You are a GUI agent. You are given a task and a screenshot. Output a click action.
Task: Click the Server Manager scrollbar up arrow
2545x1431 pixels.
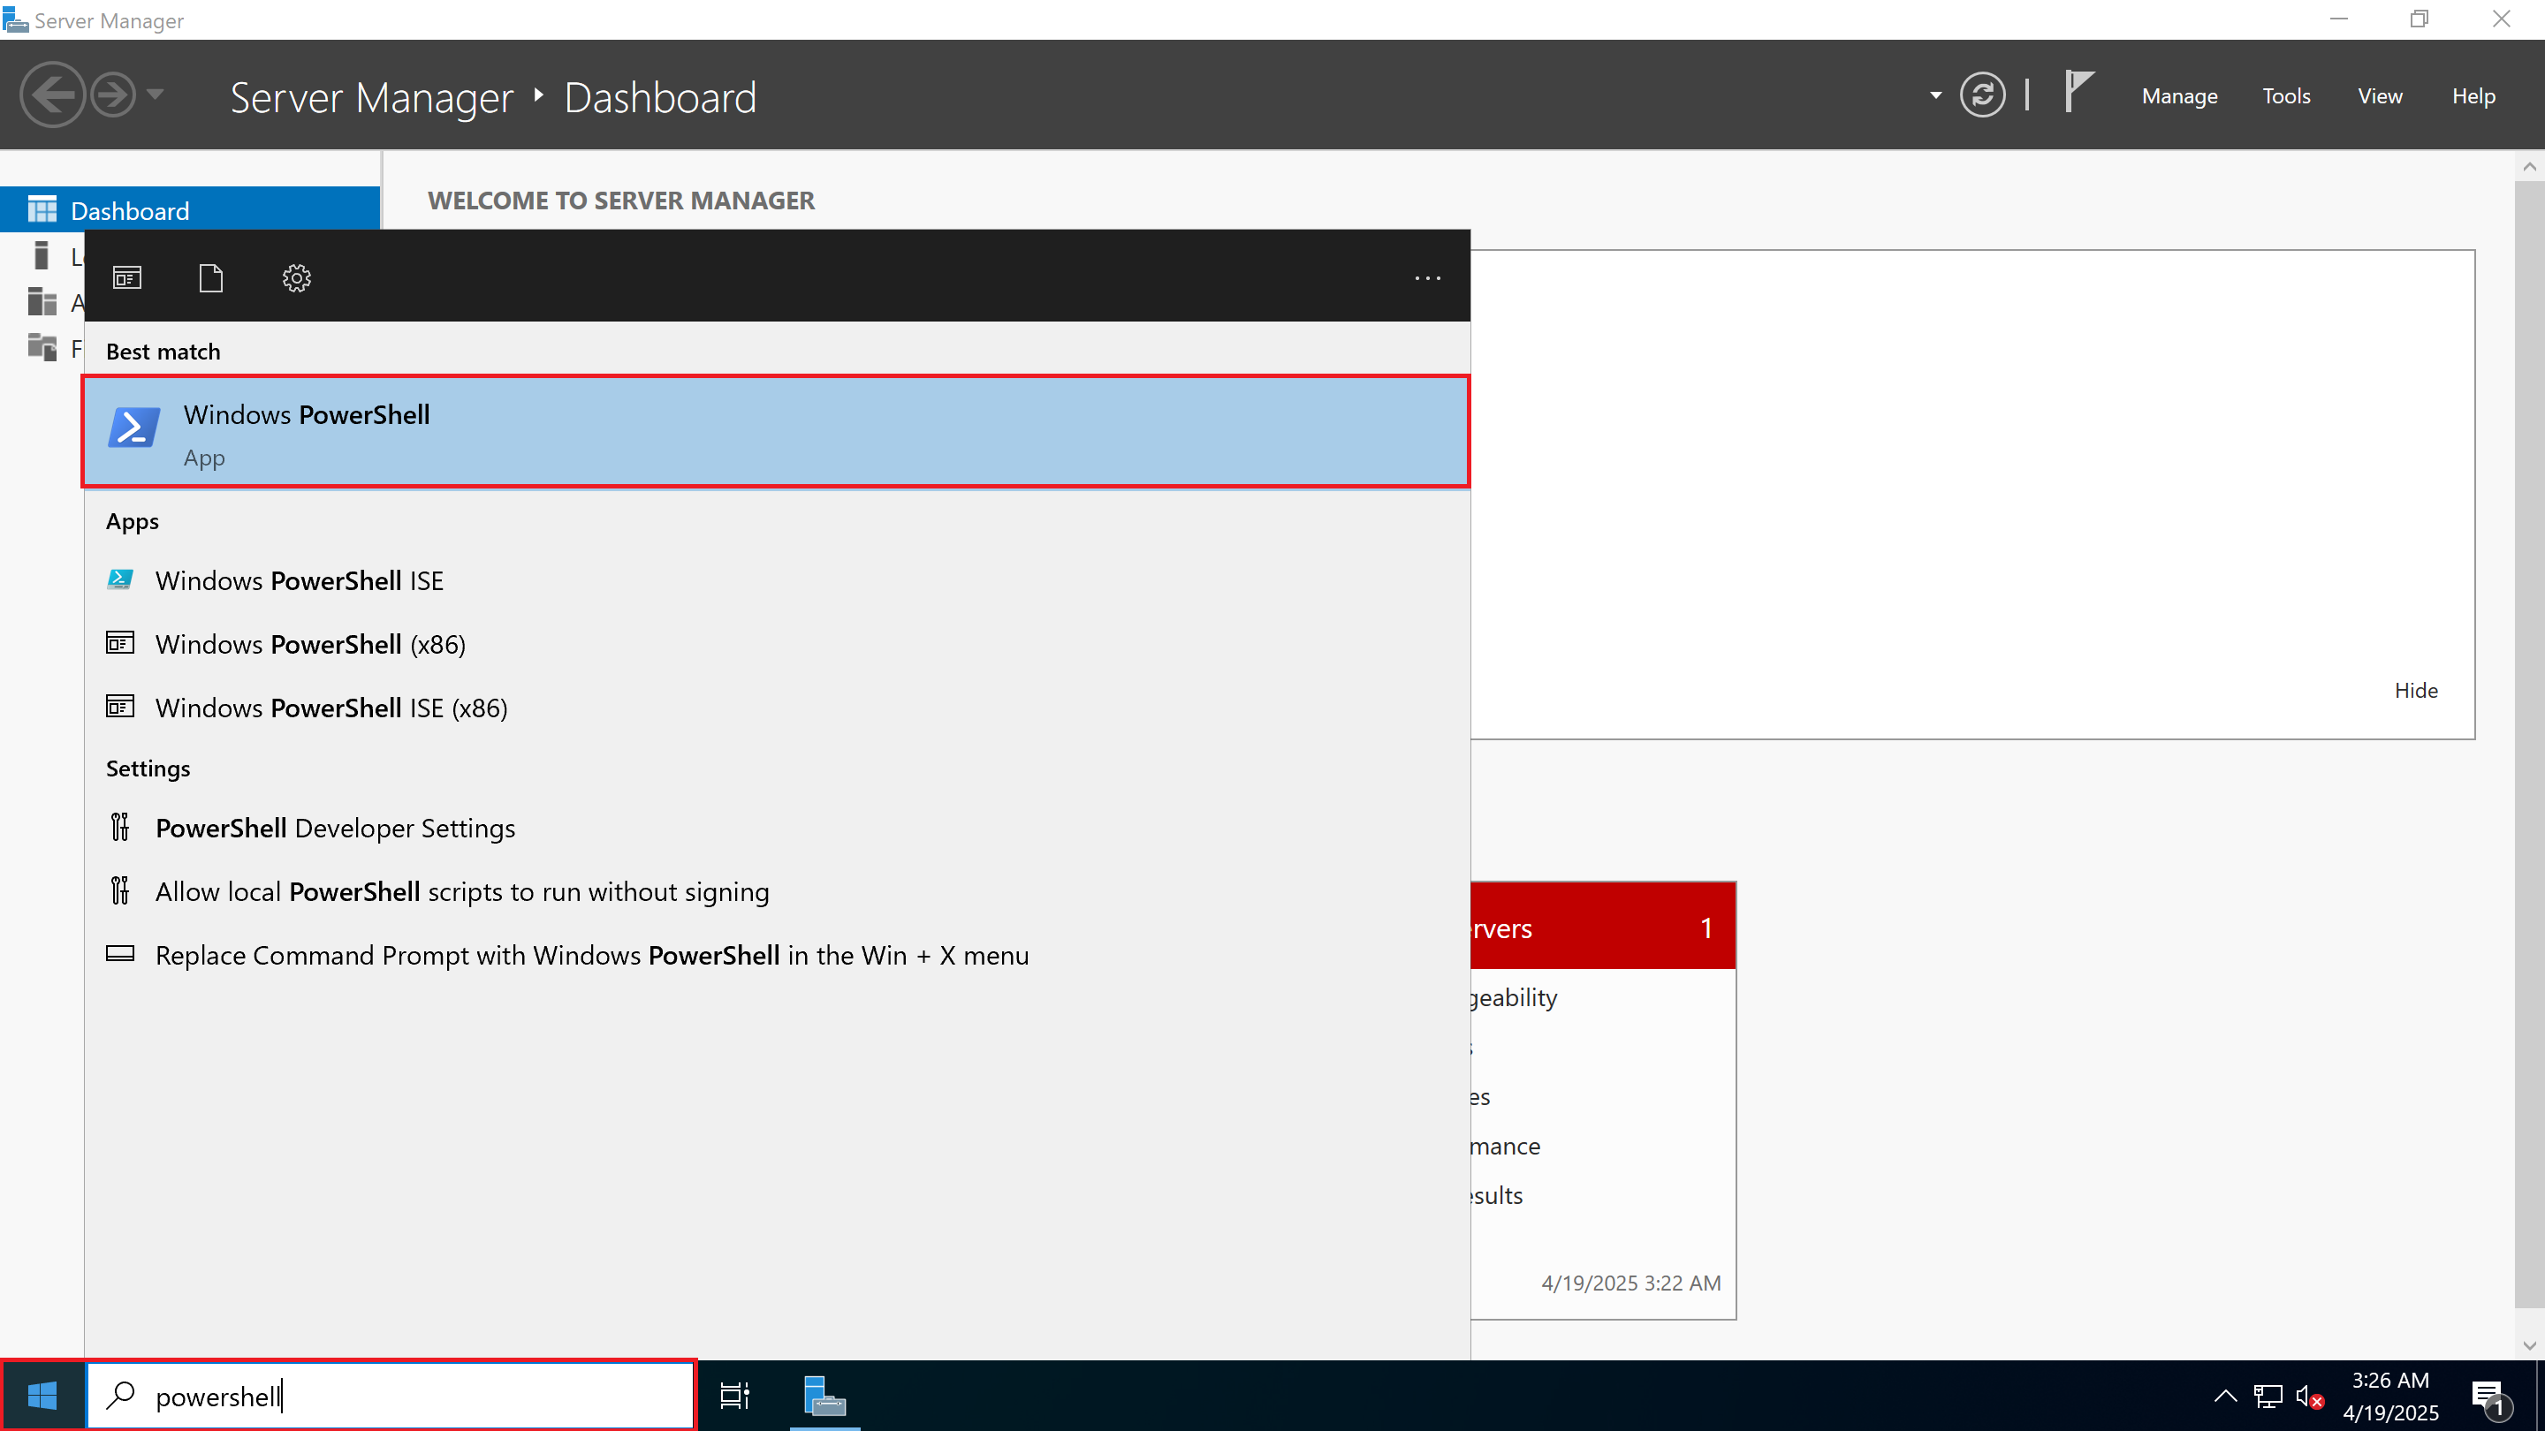(2529, 166)
